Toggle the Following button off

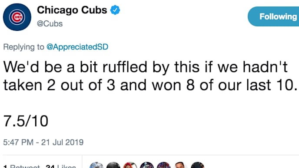(273, 16)
